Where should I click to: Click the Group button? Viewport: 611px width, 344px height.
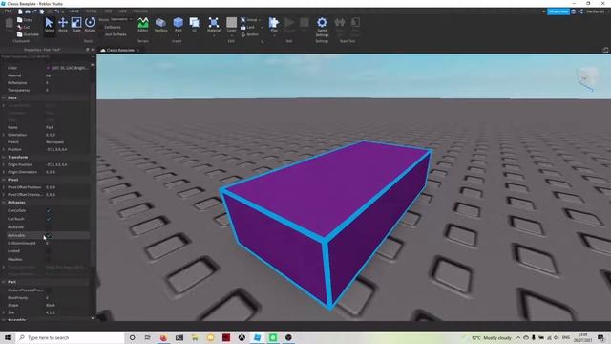coord(250,19)
